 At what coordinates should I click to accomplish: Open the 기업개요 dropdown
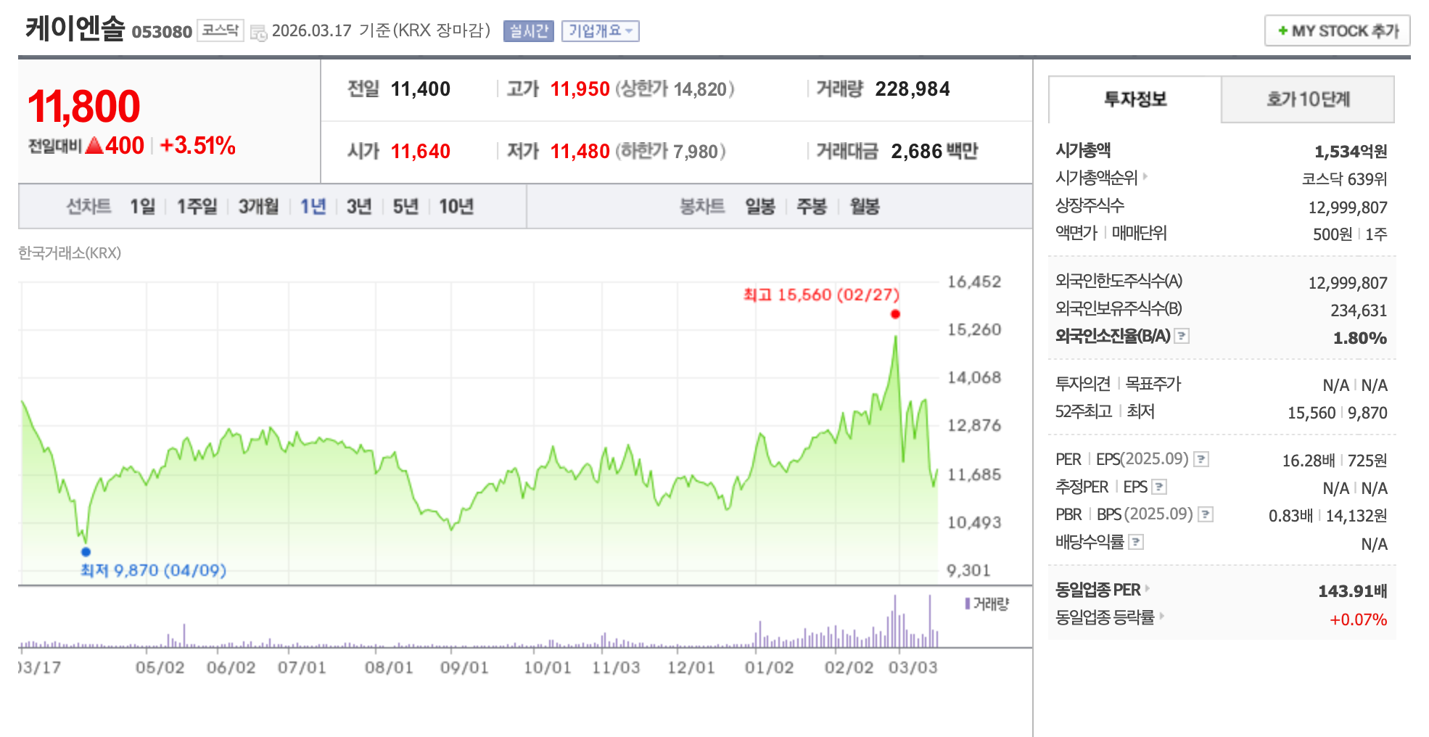coord(601,31)
